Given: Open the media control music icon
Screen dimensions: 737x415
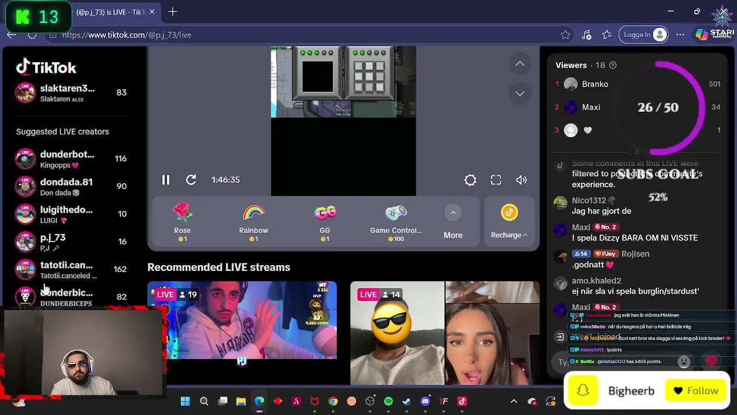Looking at the screenshot, I should coord(586,35).
